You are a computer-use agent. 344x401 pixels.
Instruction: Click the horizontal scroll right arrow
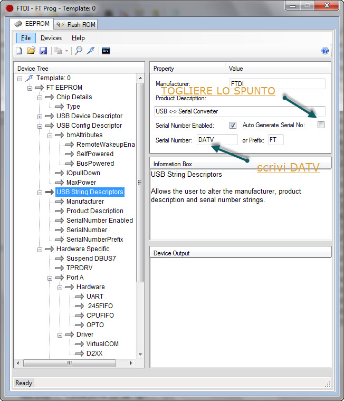(x=131, y=363)
